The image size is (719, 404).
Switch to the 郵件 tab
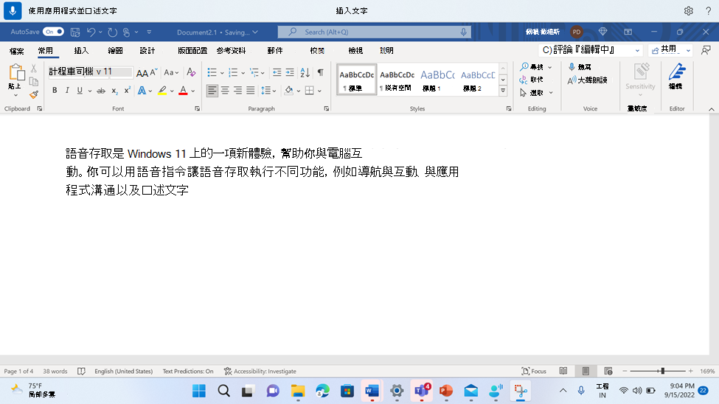click(274, 50)
